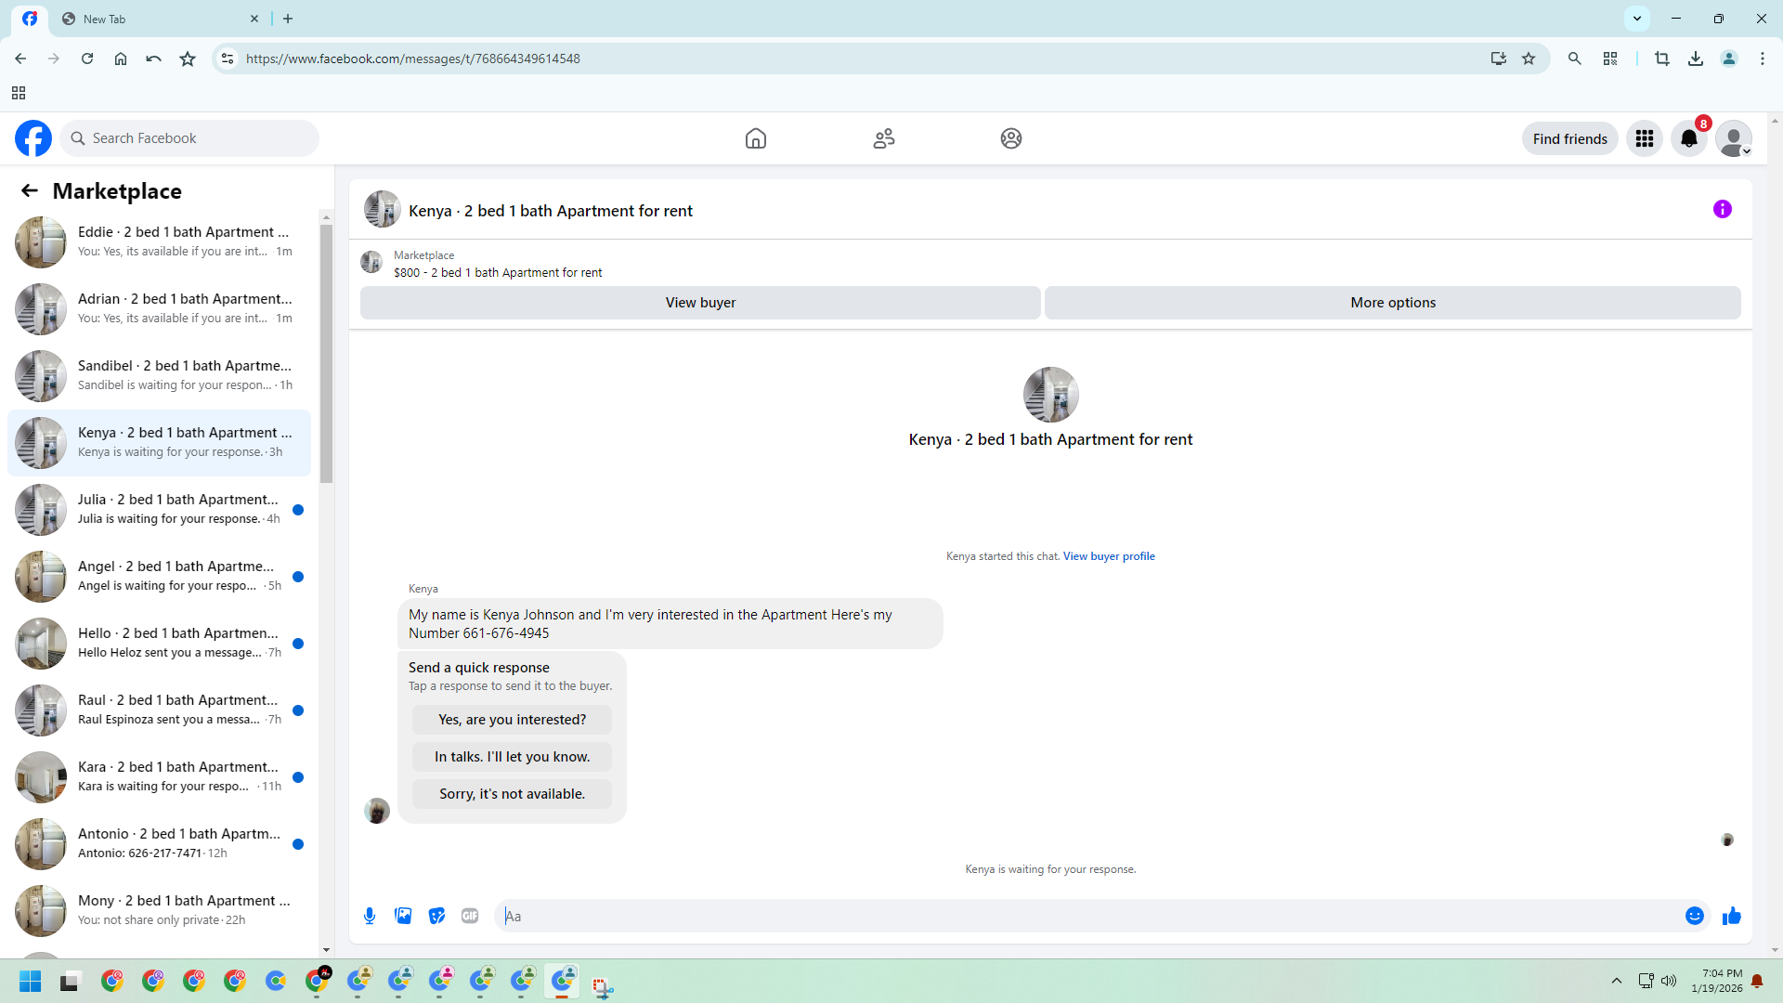The width and height of the screenshot is (1783, 1003).
Task: Click the voice clip microphone icon
Action: tap(370, 916)
